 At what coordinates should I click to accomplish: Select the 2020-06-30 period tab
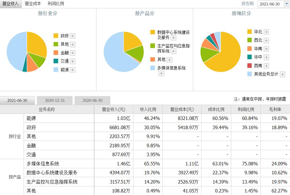coord(92,100)
